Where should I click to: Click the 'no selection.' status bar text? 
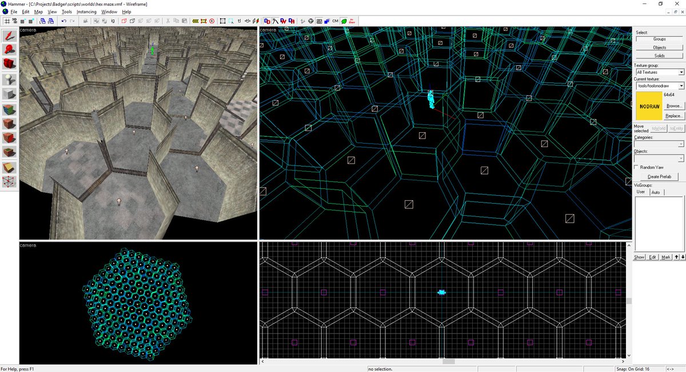tap(381, 369)
